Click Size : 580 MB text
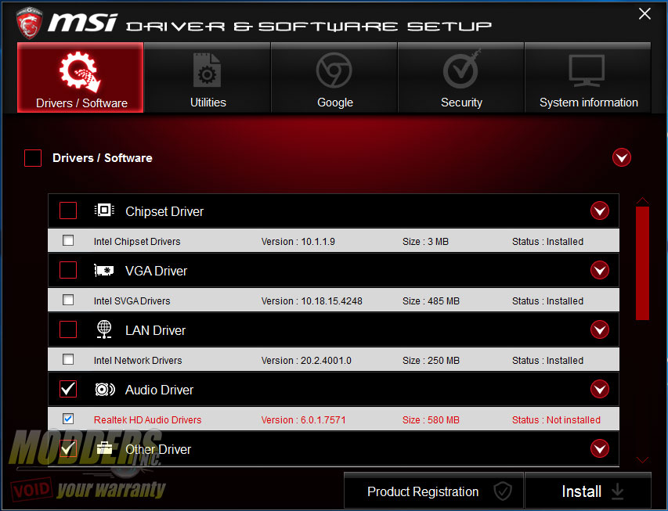 (x=431, y=420)
